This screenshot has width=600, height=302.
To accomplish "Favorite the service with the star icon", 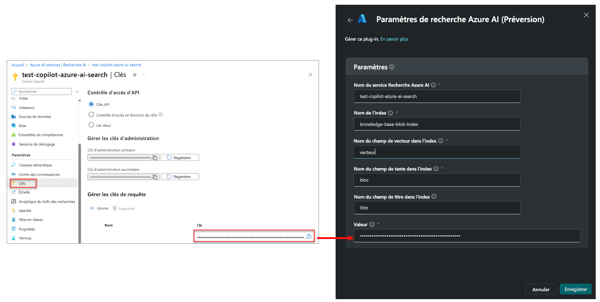I will (135, 75).
